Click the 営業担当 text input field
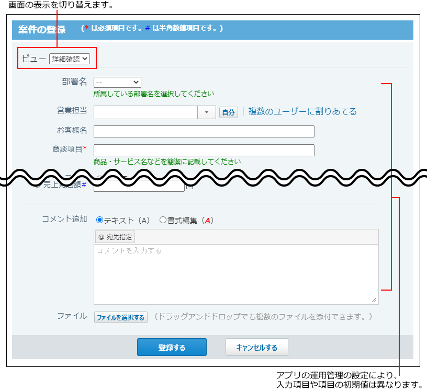 coord(145,112)
